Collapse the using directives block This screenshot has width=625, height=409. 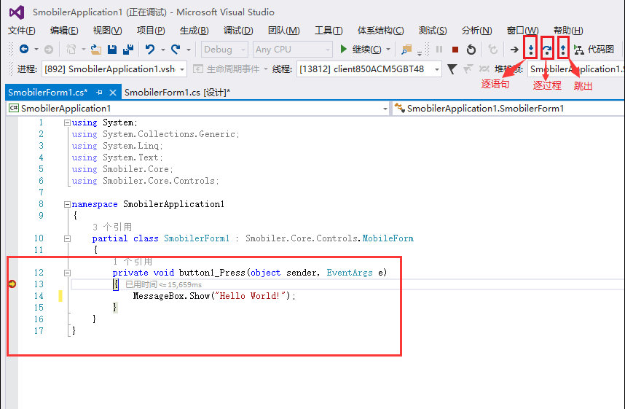tap(67, 123)
